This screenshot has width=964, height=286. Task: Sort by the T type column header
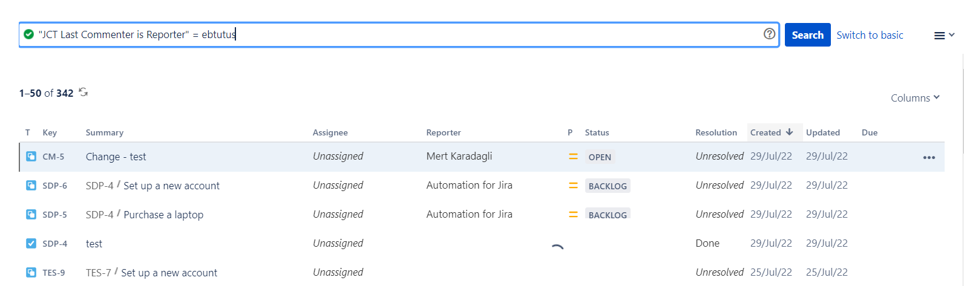pos(28,132)
